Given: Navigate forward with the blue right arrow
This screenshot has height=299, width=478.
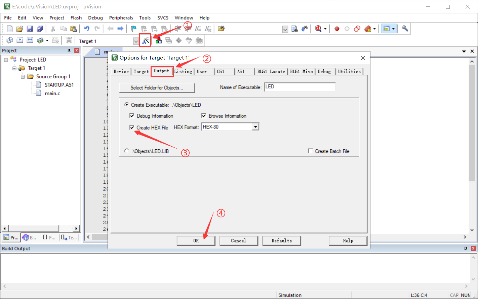Looking at the screenshot, I should click(x=120, y=29).
